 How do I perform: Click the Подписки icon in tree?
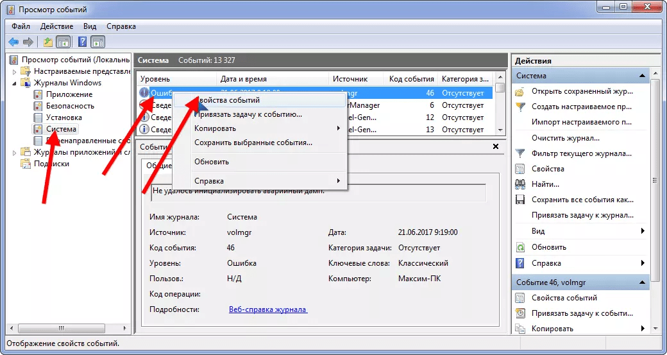pyautogui.click(x=26, y=164)
